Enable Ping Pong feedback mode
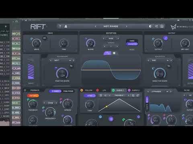 point(68,91)
